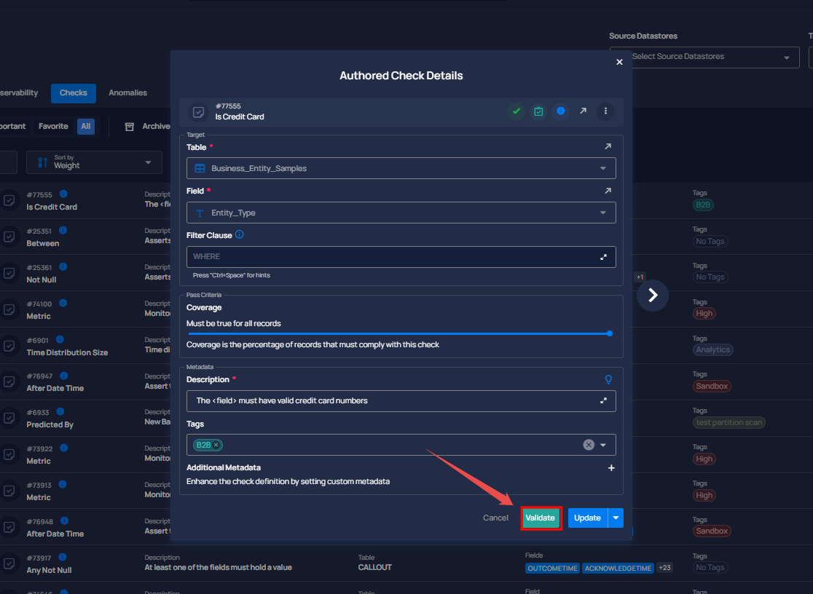This screenshot has width=813, height=594.
Task: Click inside the WHERE filter clause field
Action: tap(401, 257)
